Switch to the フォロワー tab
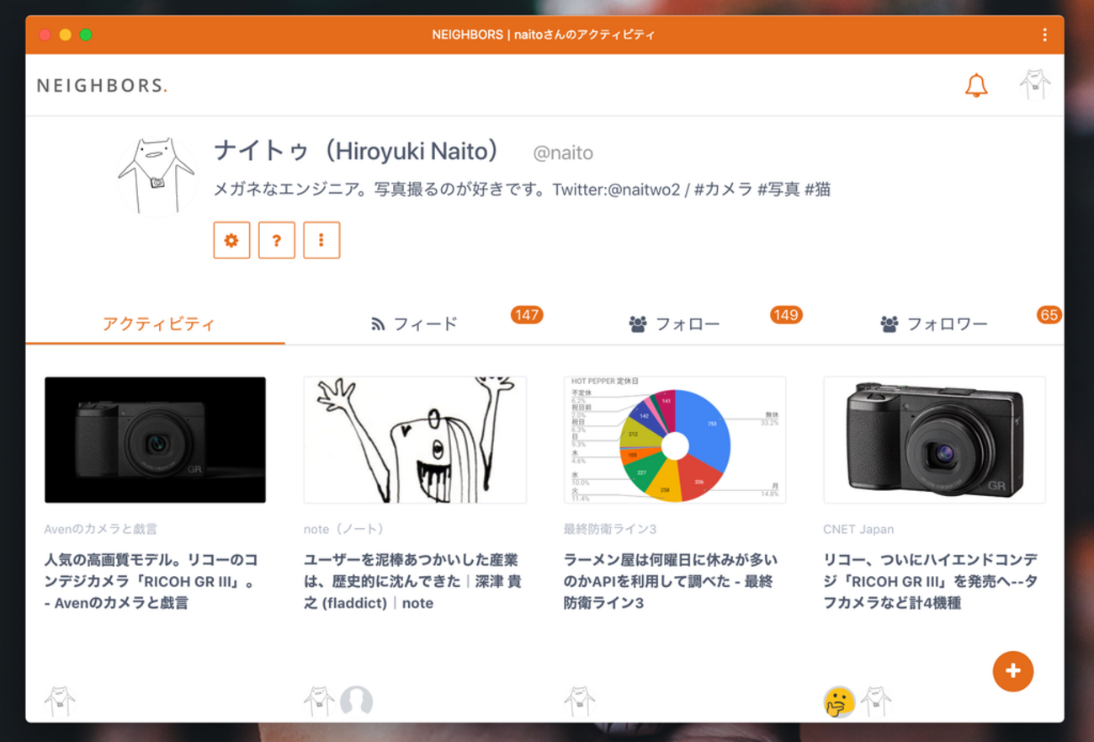 934,324
